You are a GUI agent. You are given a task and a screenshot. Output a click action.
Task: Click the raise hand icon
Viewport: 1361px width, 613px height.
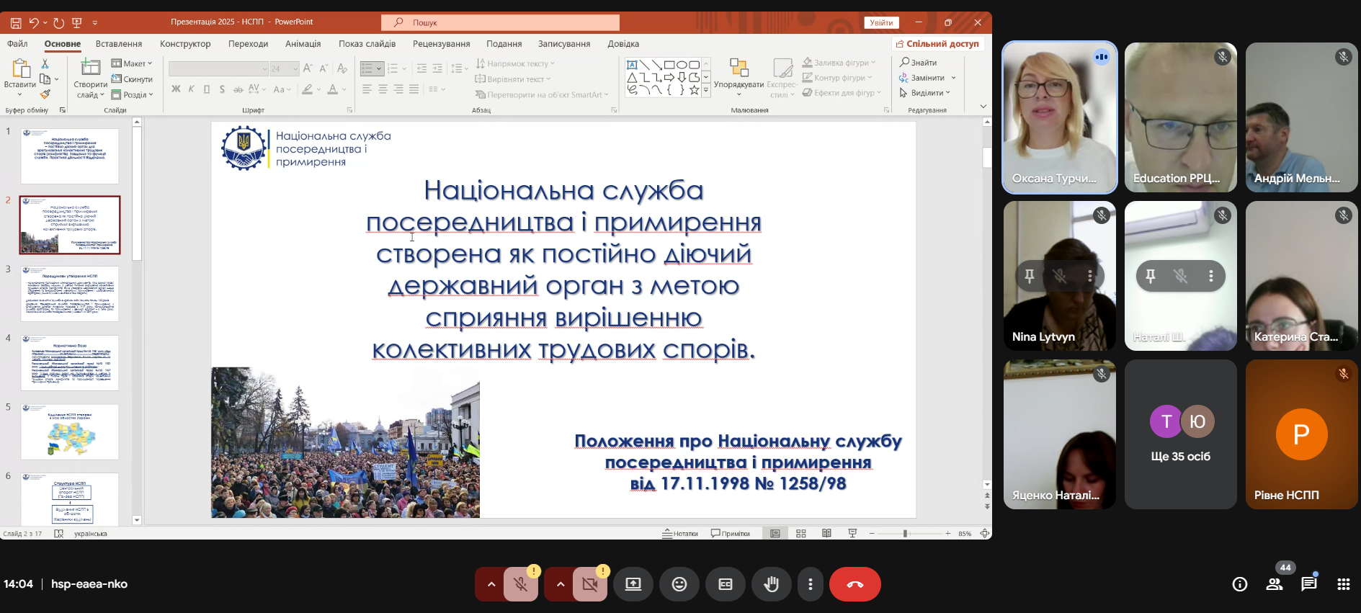coord(771,584)
